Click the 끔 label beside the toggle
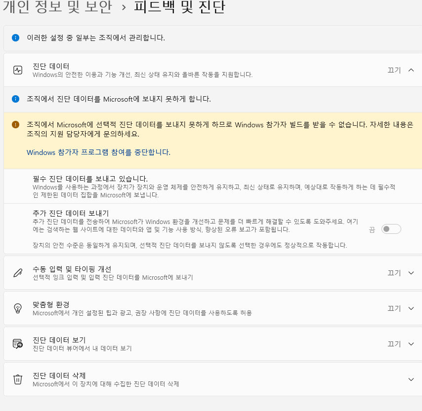422x411 pixels. pyautogui.click(x=372, y=229)
